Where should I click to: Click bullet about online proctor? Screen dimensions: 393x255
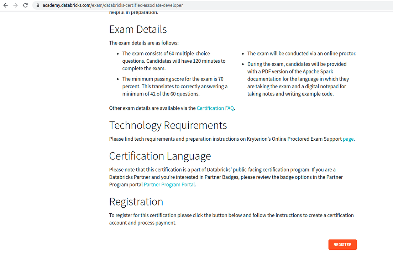click(302, 53)
